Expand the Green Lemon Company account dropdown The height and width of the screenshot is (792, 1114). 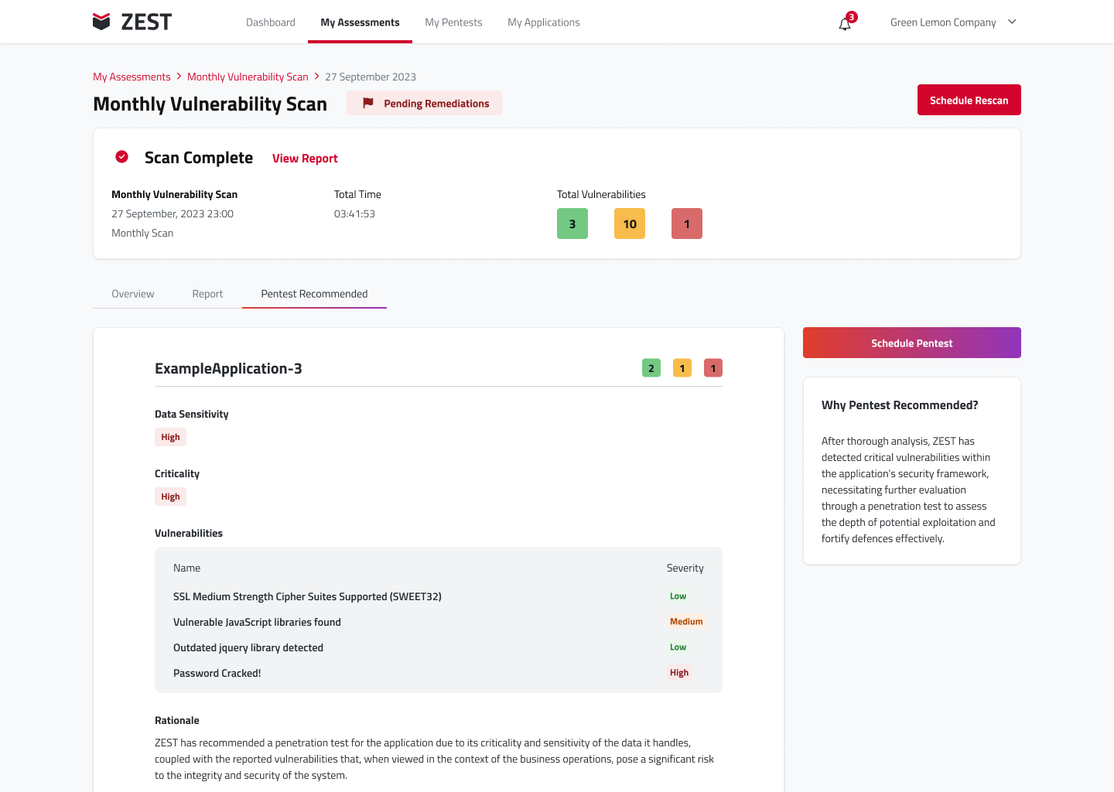(1012, 22)
